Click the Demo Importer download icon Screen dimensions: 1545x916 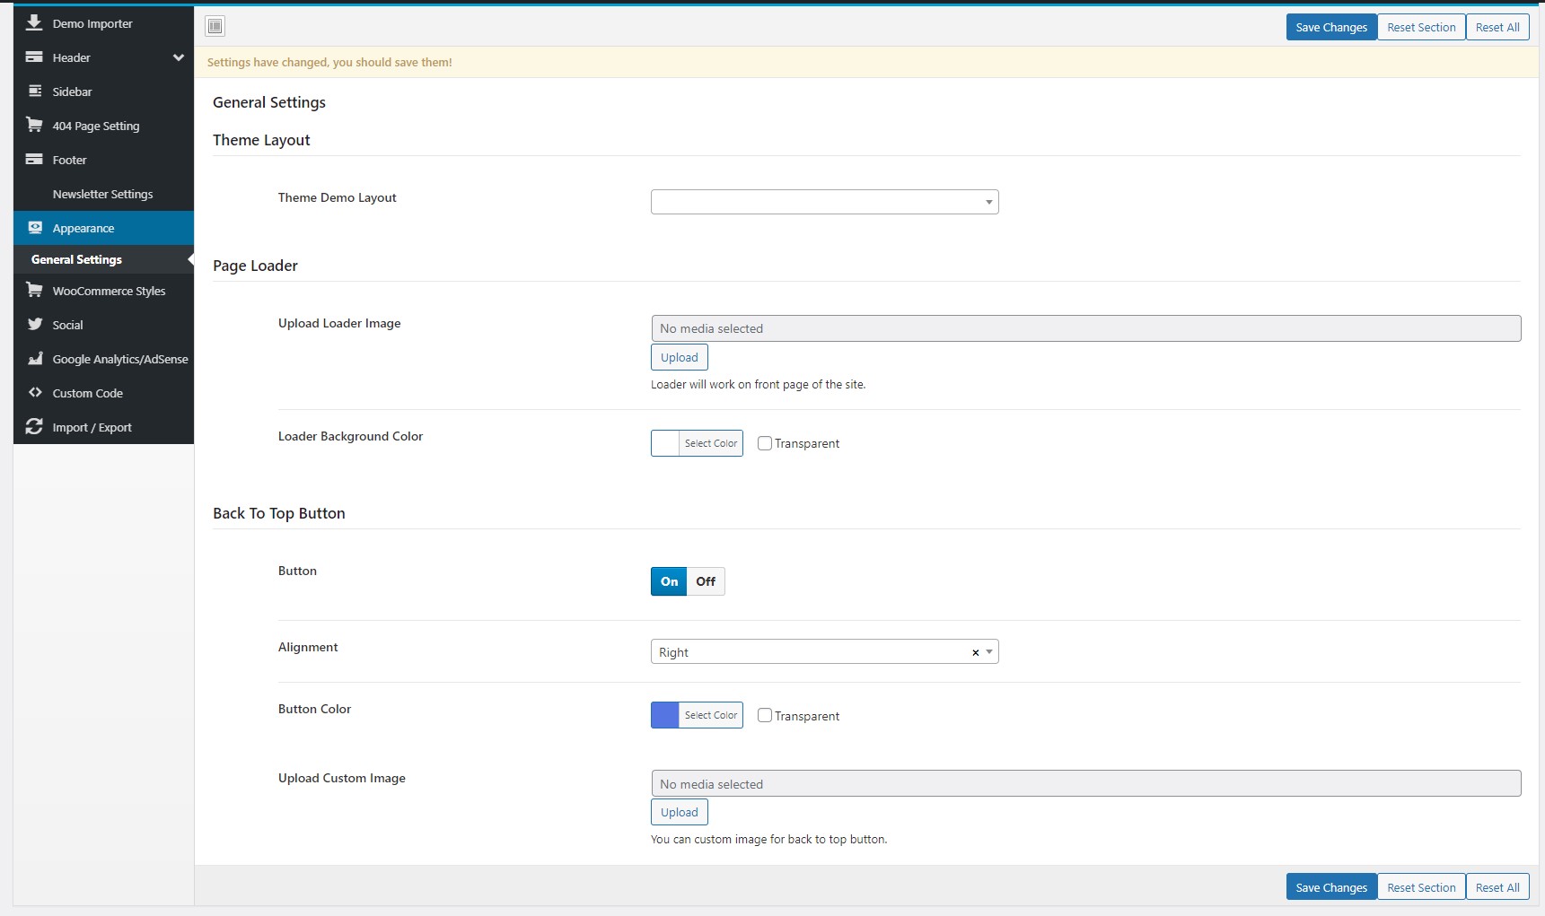click(x=35, y=22)
